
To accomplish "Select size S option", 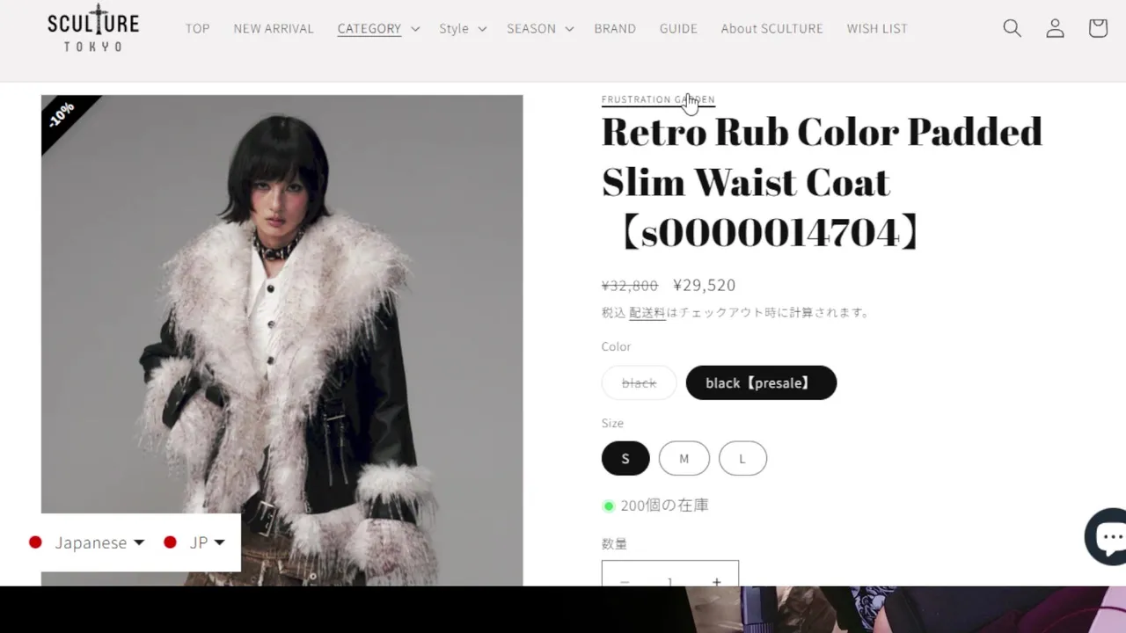I will pyautogui.click(x=625, y=458).
